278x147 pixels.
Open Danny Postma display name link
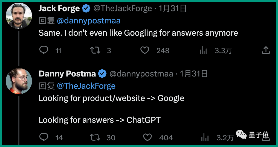point(67,74)
